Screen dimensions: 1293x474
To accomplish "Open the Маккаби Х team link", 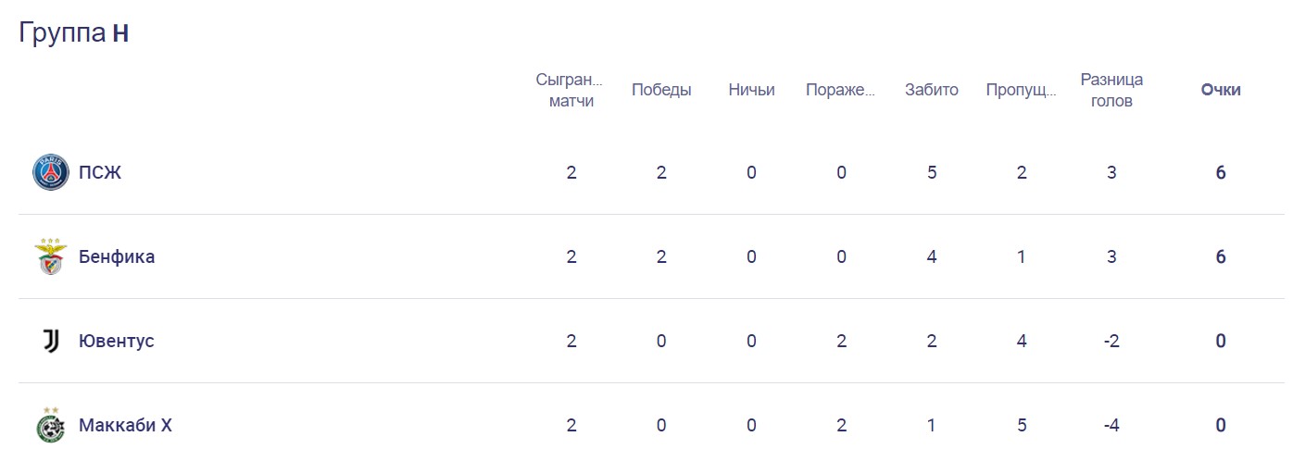I will coord(125,426).
